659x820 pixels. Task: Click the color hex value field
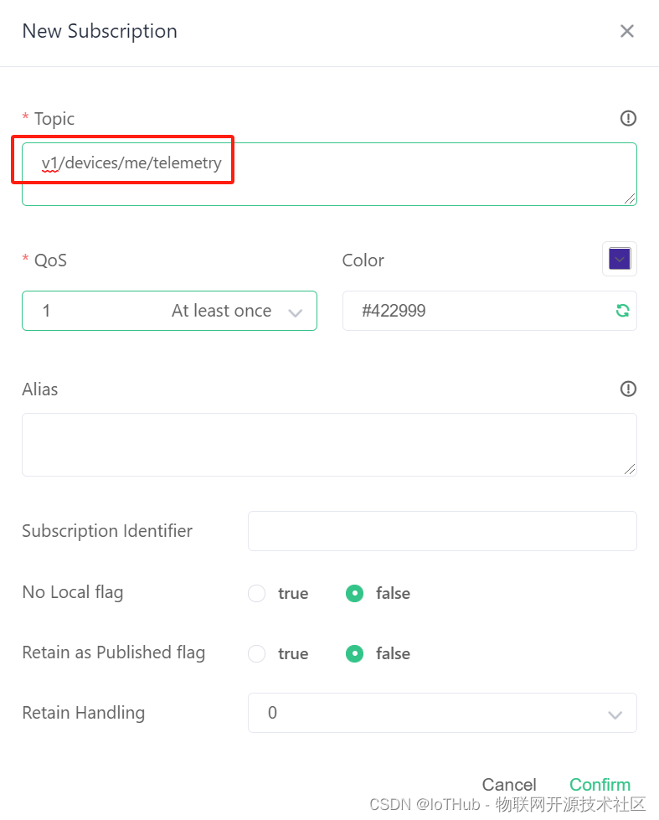click(490, 311)
